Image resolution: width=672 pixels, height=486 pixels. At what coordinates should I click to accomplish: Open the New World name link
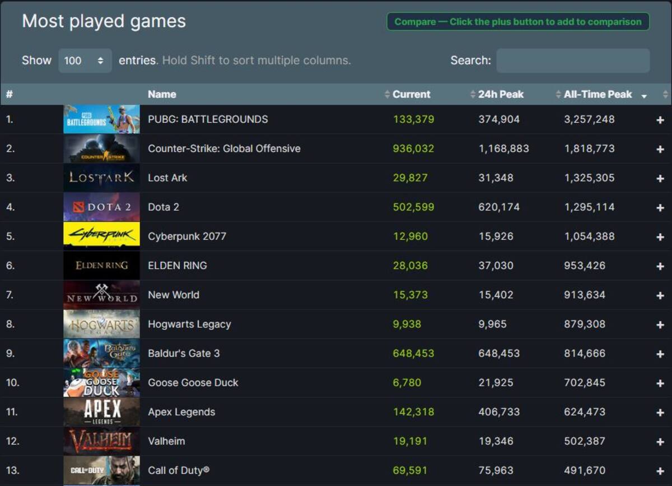point(174,295)
